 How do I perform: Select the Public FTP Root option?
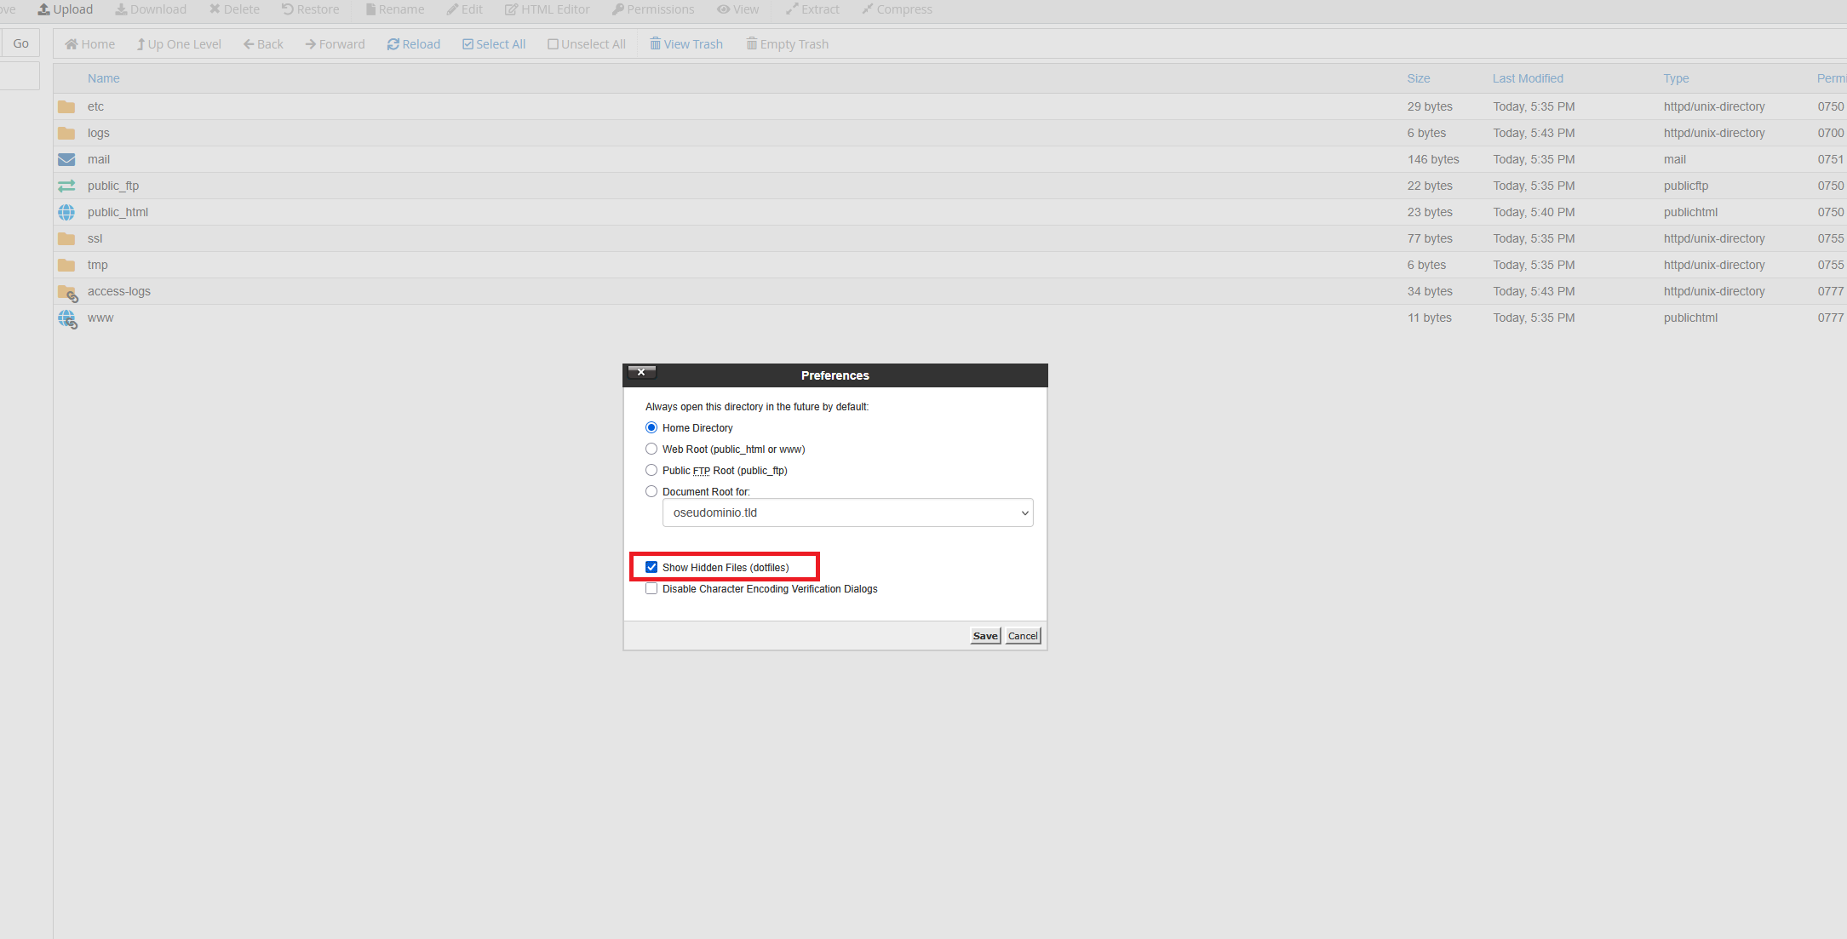click(651, 470)
